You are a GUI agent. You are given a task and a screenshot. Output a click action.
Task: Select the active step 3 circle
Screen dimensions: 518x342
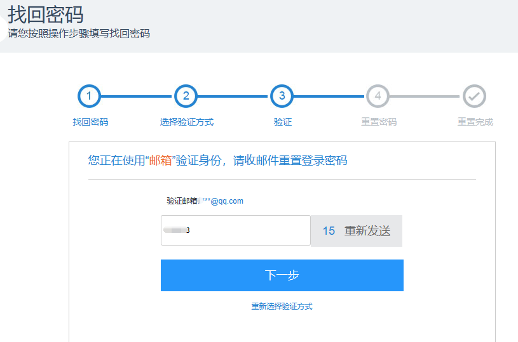point(282,96)
